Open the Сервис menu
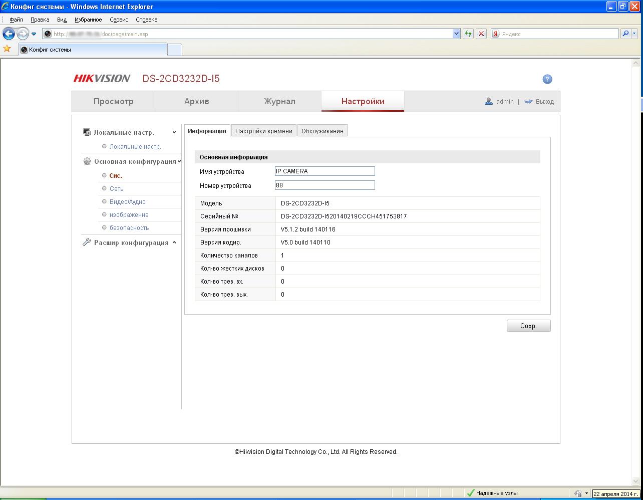Screen dimensions: 643x500 119,20
